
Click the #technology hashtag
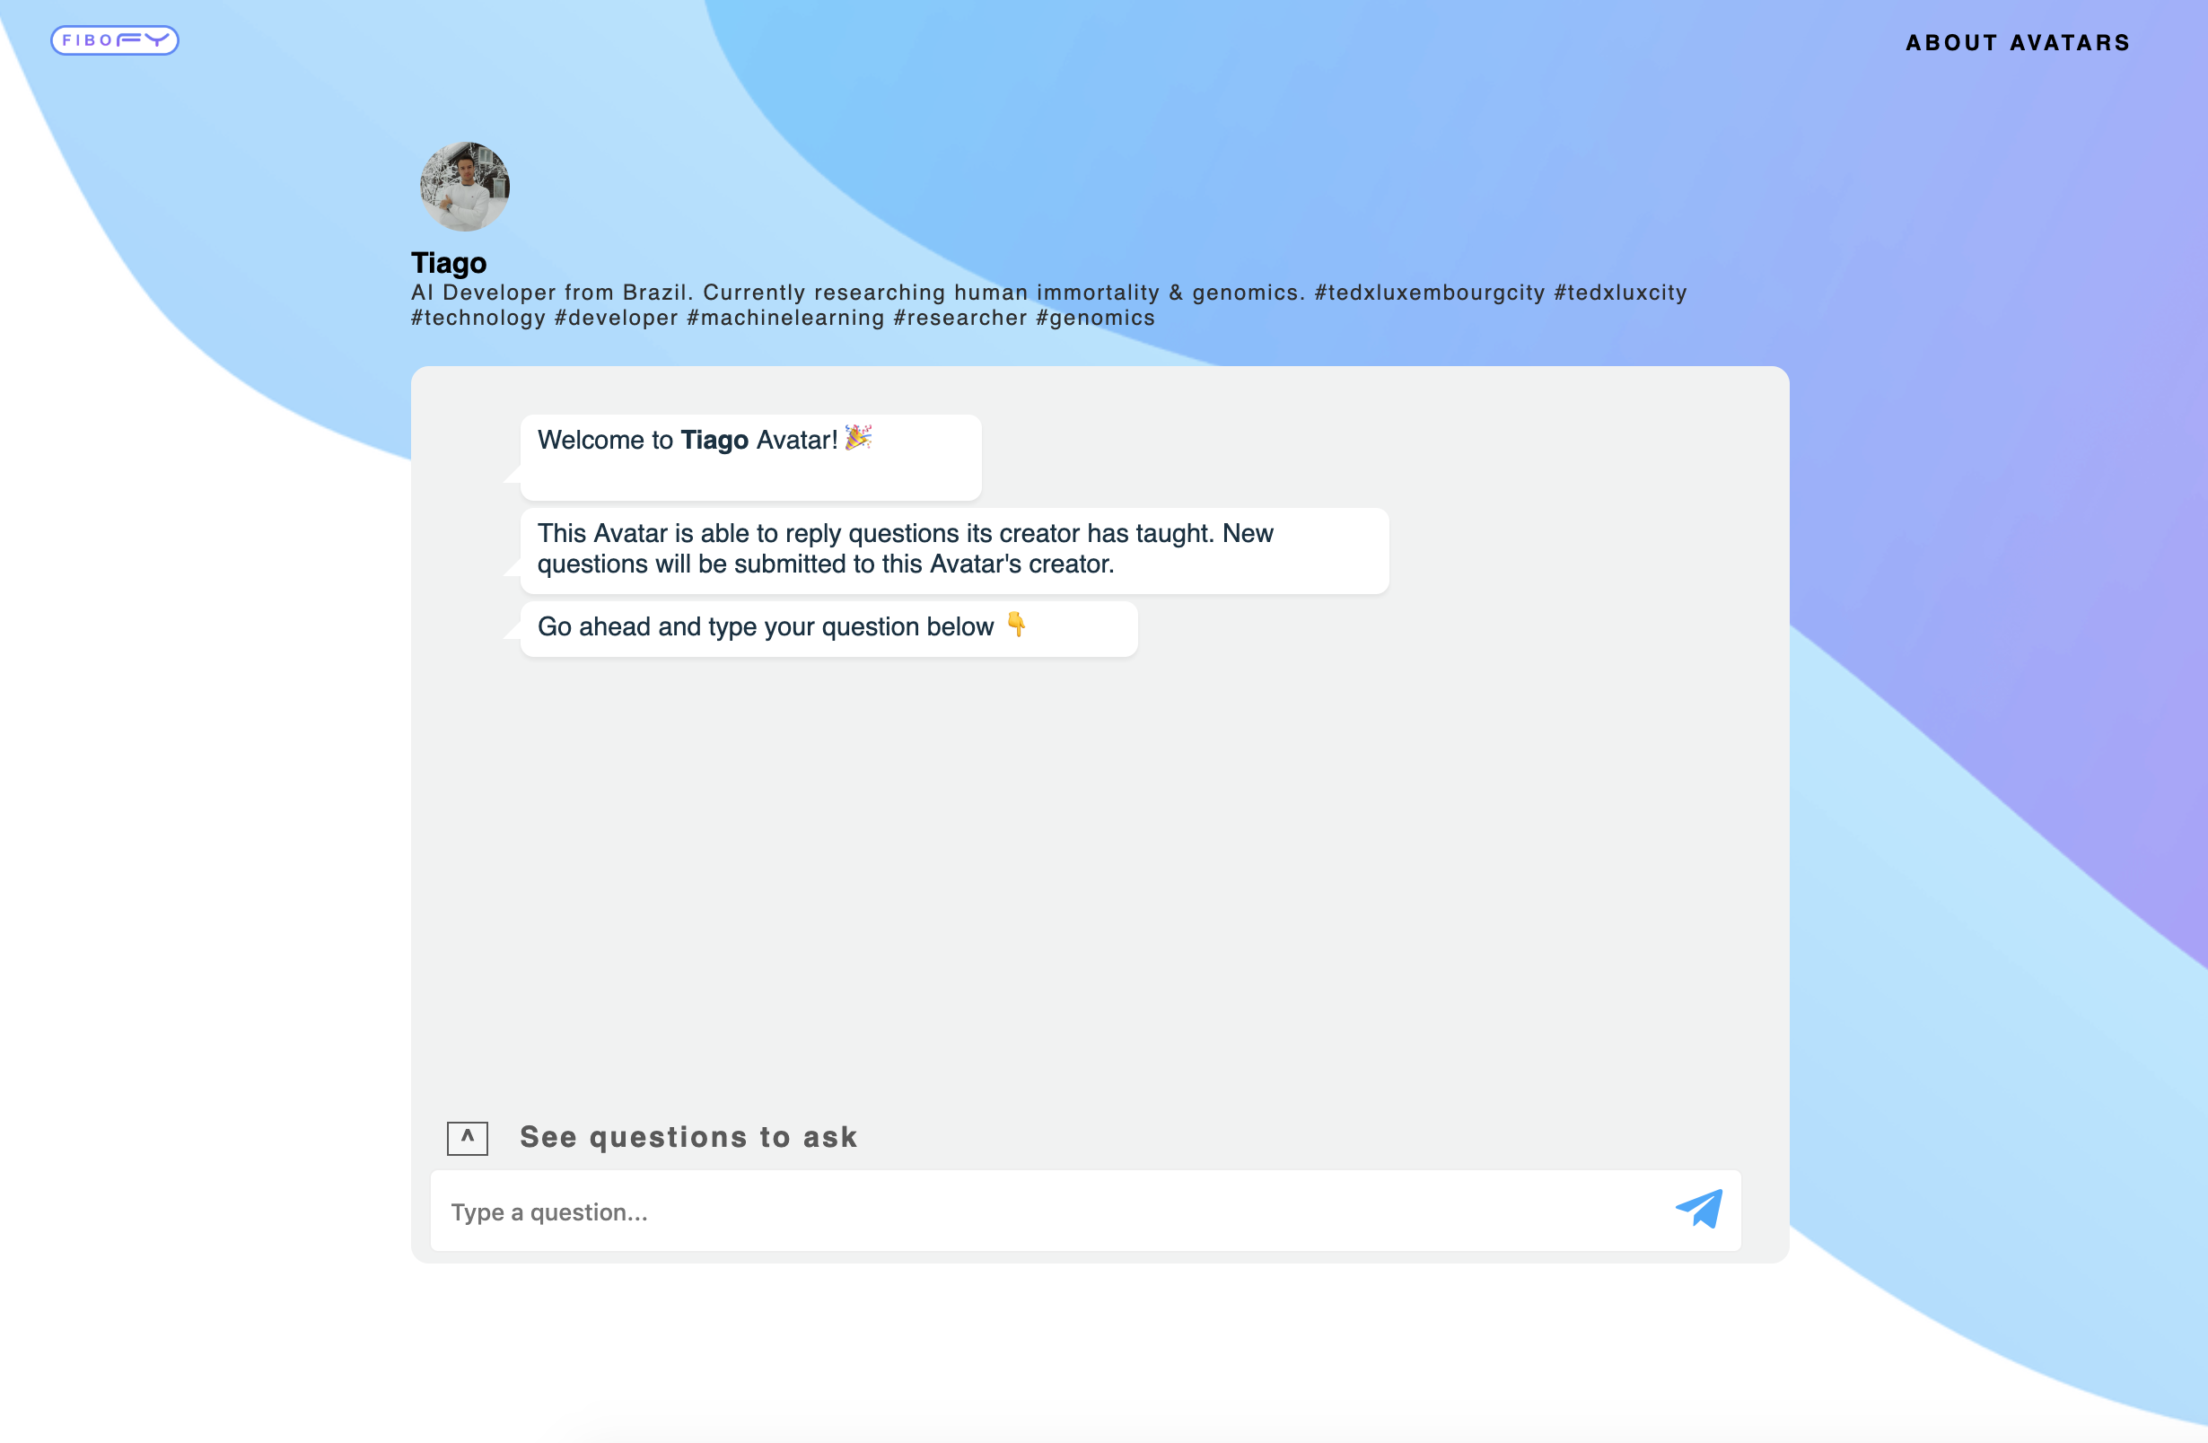(x=478, y=317)
